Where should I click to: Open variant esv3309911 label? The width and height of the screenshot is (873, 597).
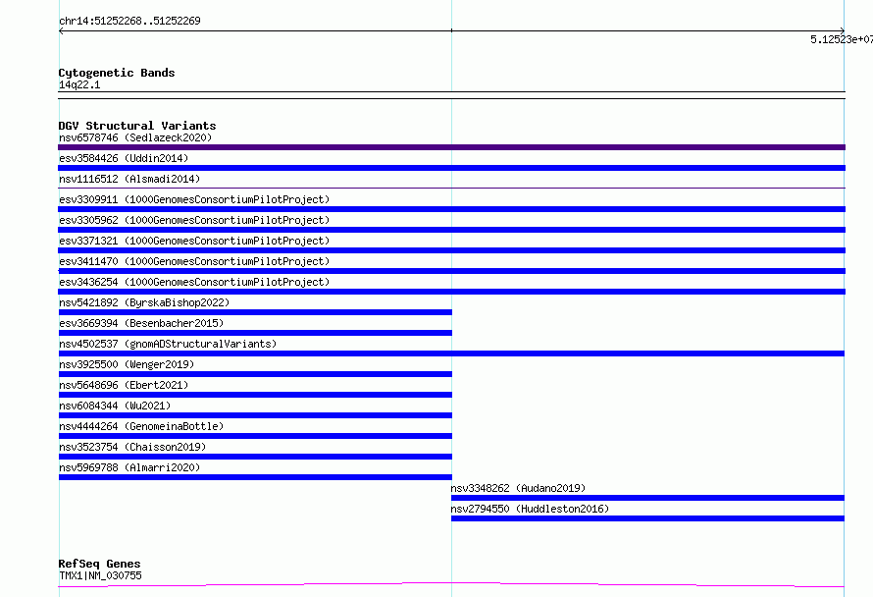pos(194,199)
